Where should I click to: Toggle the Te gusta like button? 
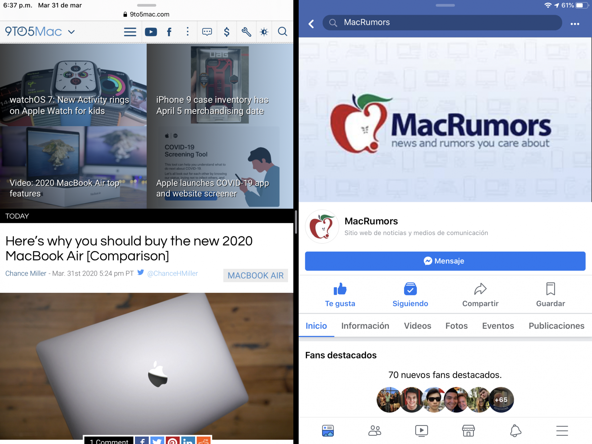click(x=340, y=295)
